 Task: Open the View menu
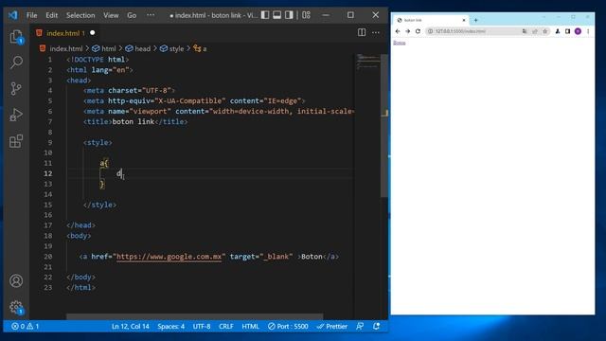(x=111, y=15)
